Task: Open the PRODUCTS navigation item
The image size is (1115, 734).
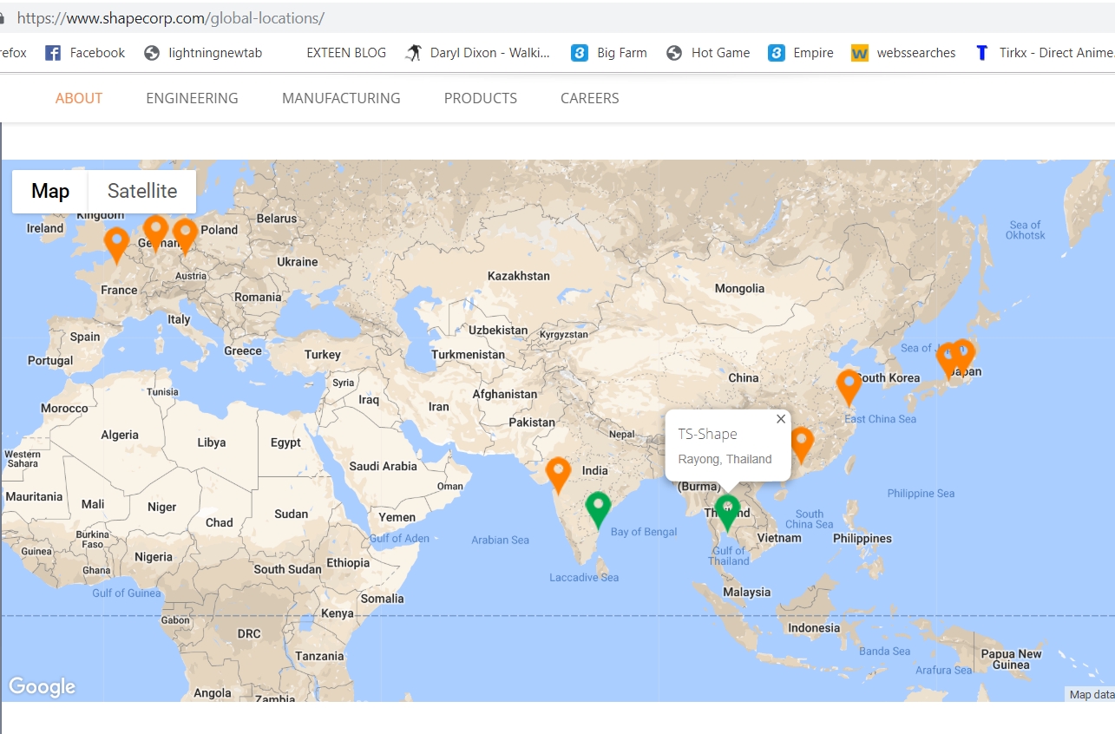Action: [x=480, y=98]
